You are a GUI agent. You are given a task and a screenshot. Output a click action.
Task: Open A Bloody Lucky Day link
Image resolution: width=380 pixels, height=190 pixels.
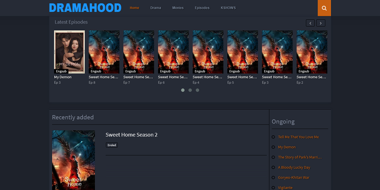294,168
